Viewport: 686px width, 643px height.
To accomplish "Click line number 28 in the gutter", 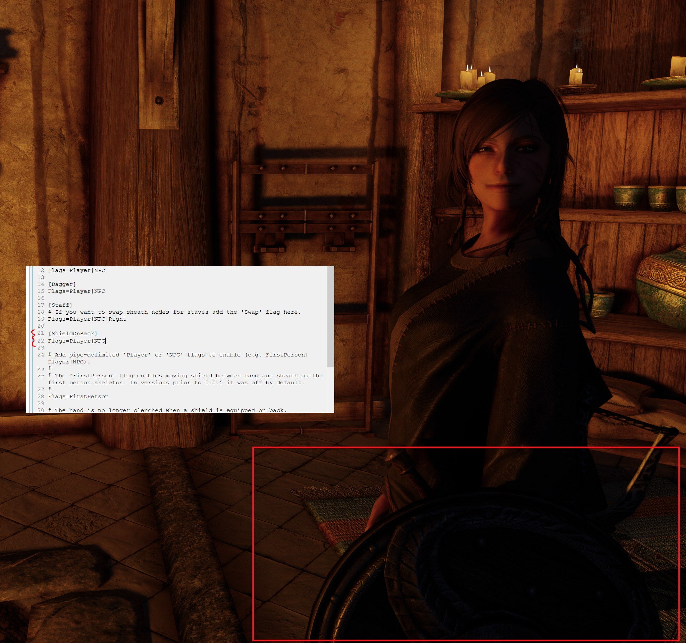I will point(41,397).
